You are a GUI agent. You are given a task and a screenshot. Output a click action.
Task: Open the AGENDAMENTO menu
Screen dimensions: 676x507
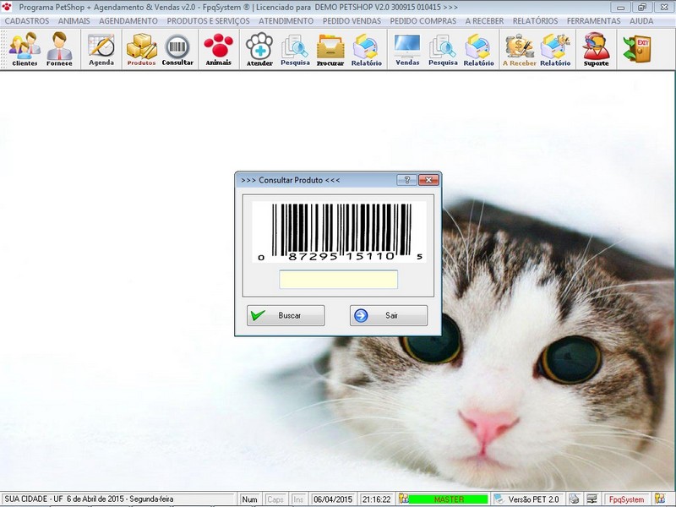(128, 20)
